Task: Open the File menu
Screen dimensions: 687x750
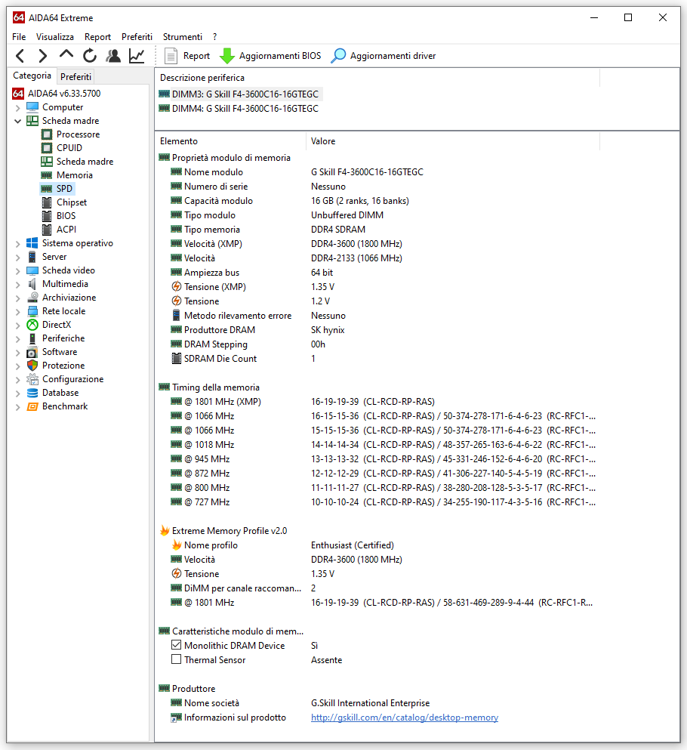Action: click(x=19, y=37)
